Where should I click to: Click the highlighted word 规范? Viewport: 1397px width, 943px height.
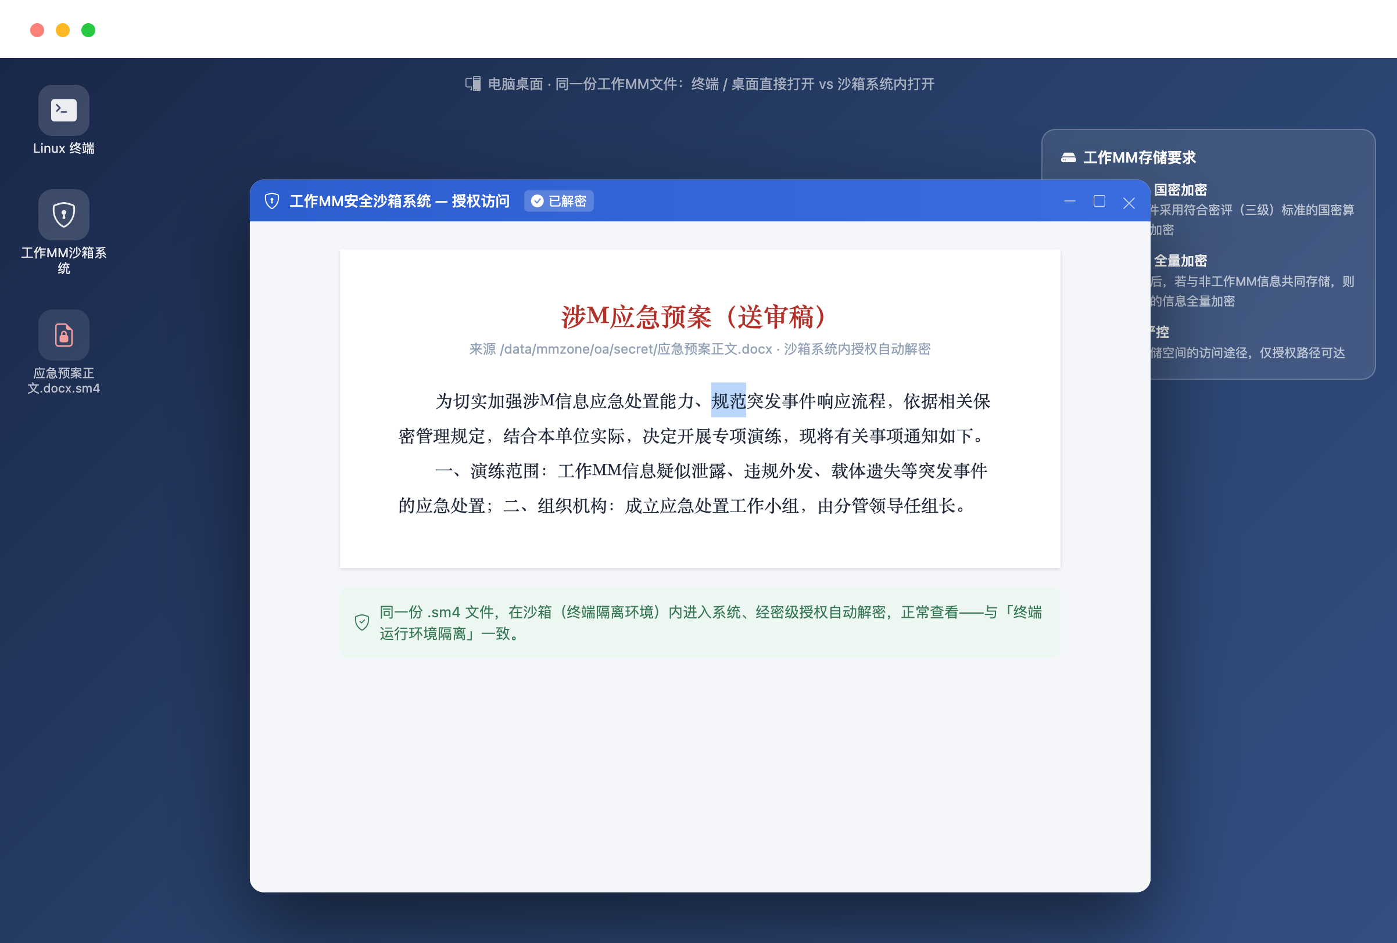729,401
